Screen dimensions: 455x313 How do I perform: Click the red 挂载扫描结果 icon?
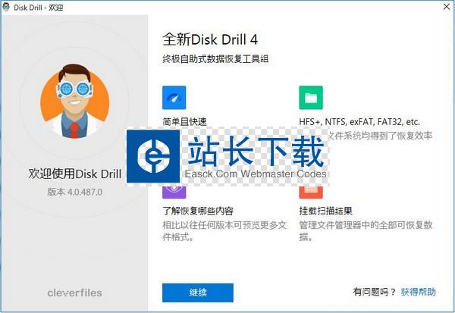tap(311, 192)
